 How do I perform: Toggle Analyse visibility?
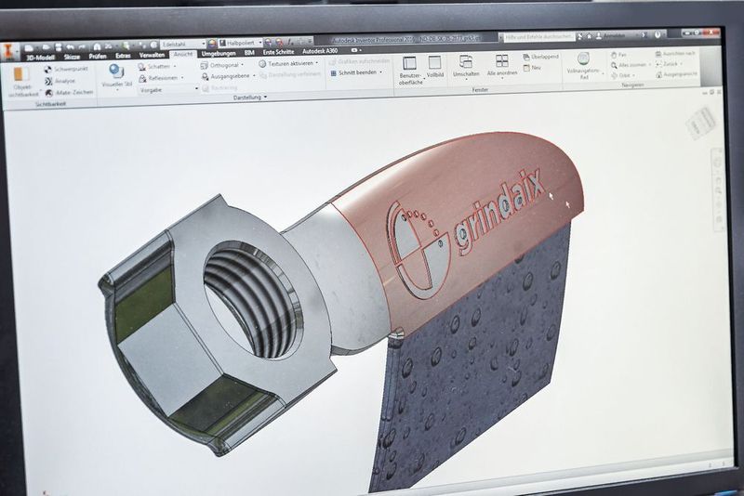(x=60, y=81)
